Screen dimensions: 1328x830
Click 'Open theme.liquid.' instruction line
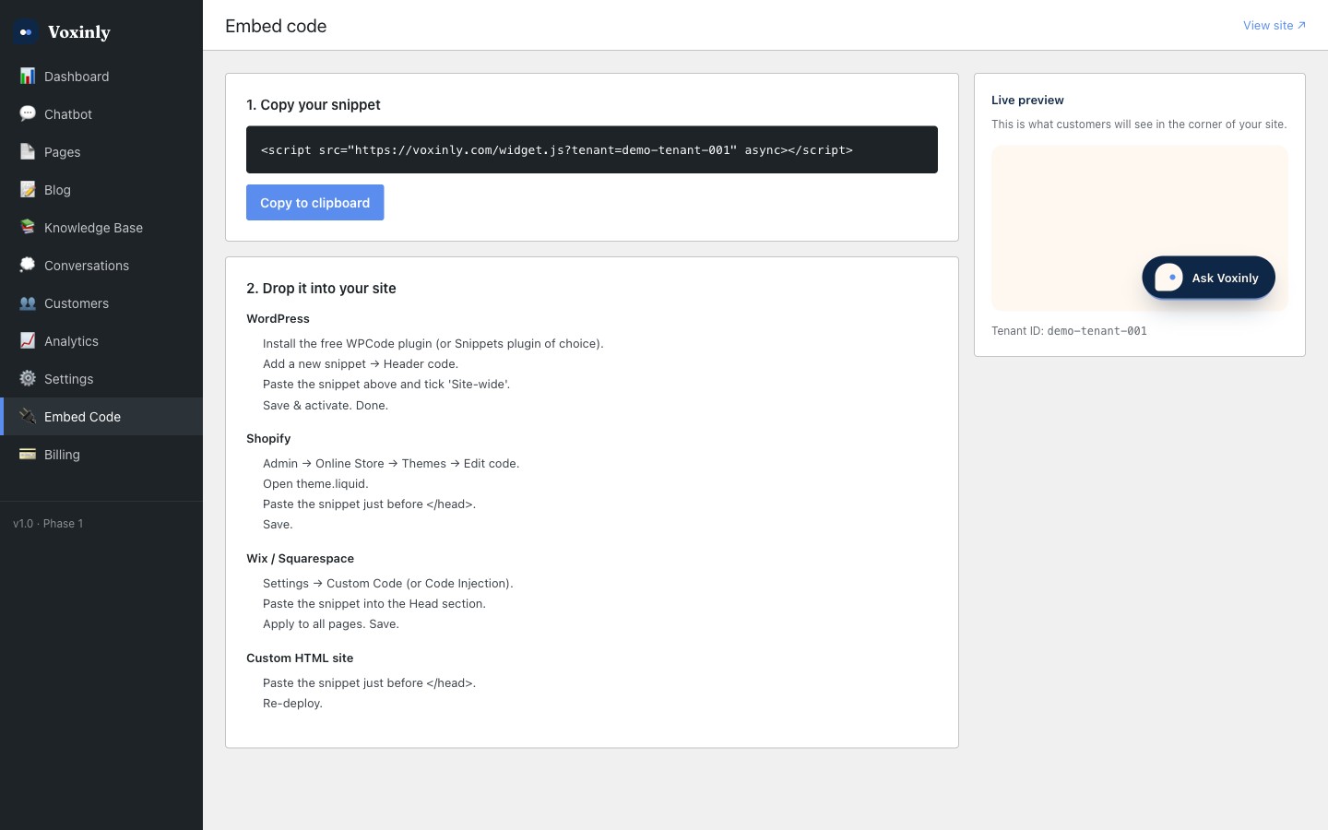coord(315,484)
